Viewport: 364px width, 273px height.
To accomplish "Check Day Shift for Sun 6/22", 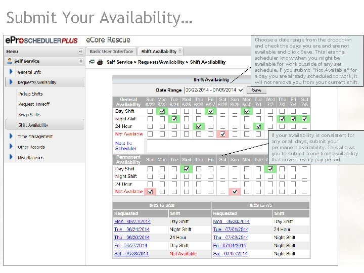I will pyautogui.click(x=150, y=111).
